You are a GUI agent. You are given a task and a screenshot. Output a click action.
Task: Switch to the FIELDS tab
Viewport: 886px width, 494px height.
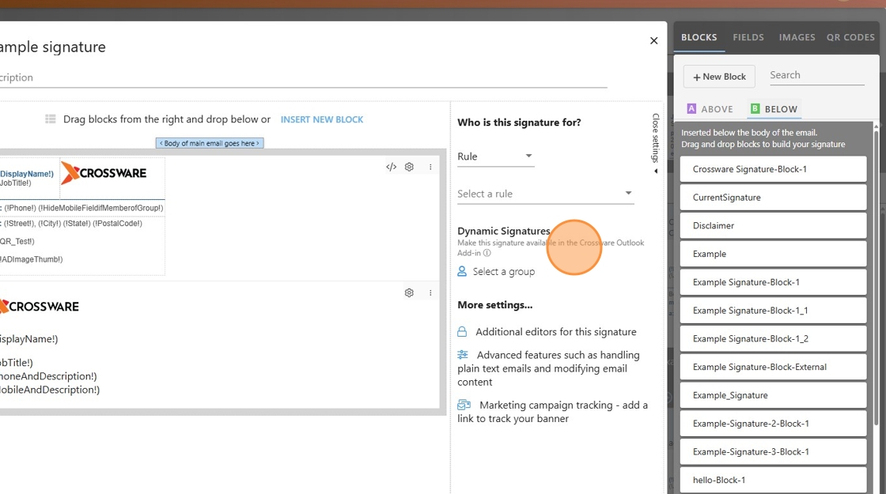[x=748, y=37]
